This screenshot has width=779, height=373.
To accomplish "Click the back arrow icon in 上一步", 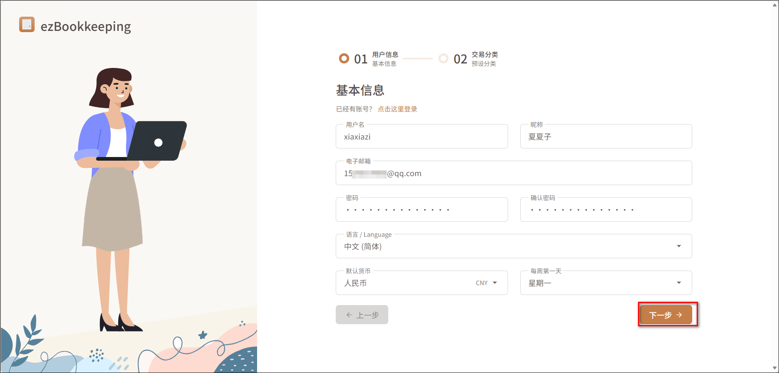I will (x=349, y=315).
